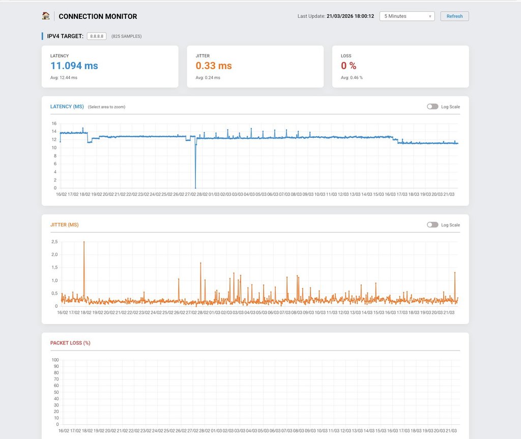Click the CONNECTION MONITOR page title

pyautogui.click(x=98, y=16)
